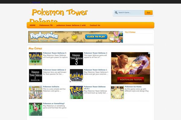Open the Pokemon Tower Defense 5 link

point(55,53)
